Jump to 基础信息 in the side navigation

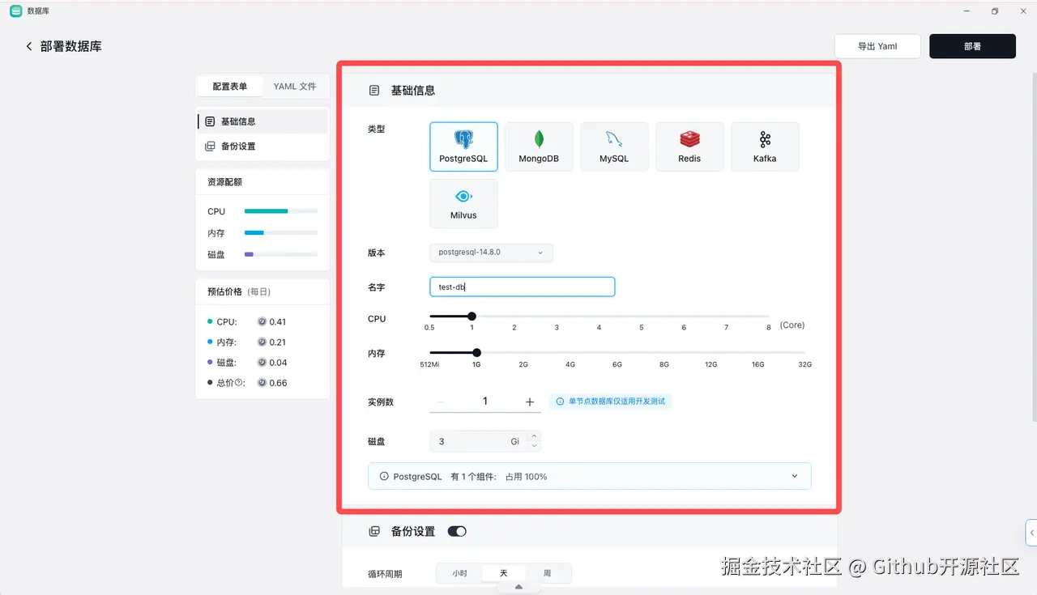click(262, 121)
